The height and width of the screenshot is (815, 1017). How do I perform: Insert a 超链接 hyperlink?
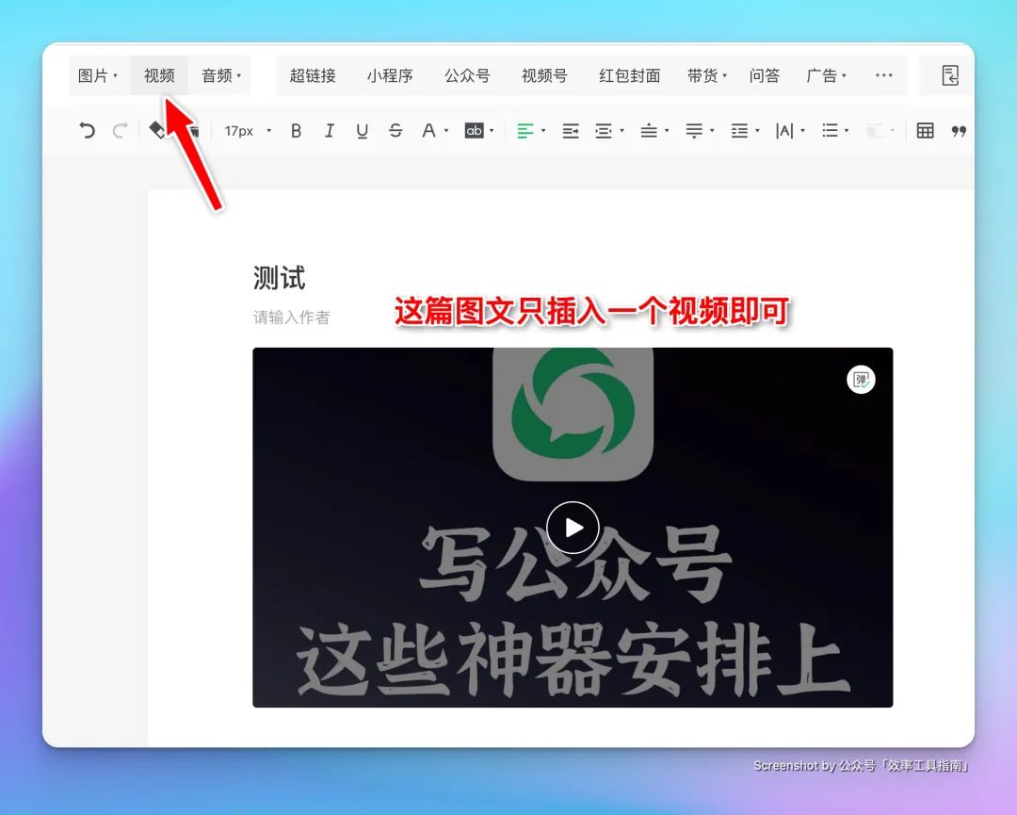point(312,75)
